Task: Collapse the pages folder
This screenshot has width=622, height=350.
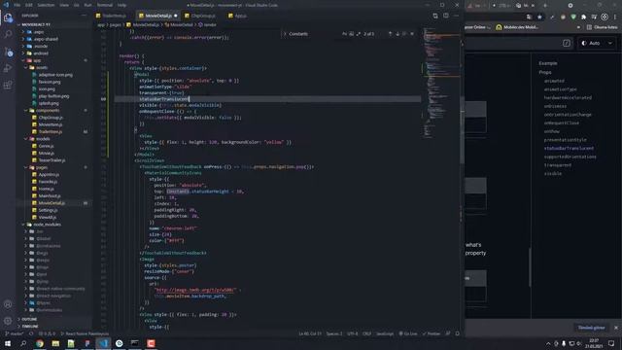Action: pos(42,167)
